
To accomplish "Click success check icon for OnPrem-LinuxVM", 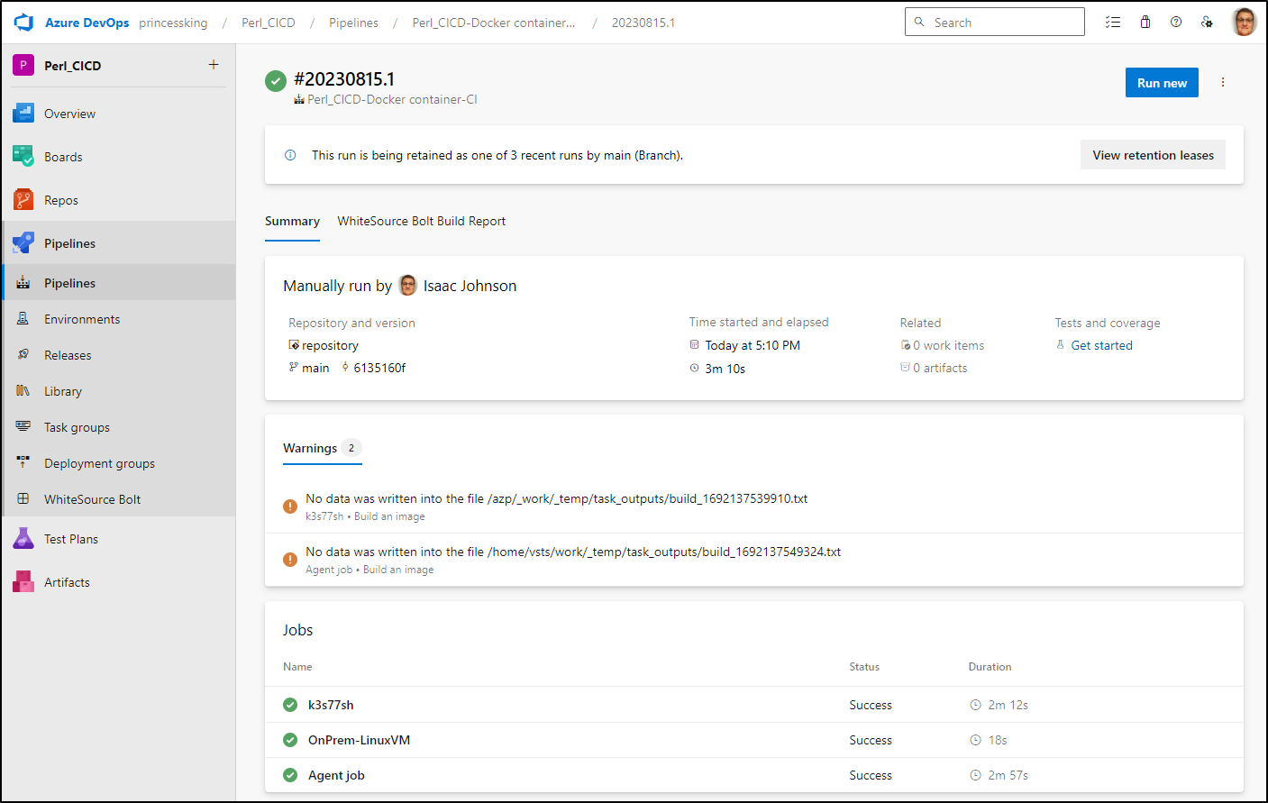I will coord(290,740).
